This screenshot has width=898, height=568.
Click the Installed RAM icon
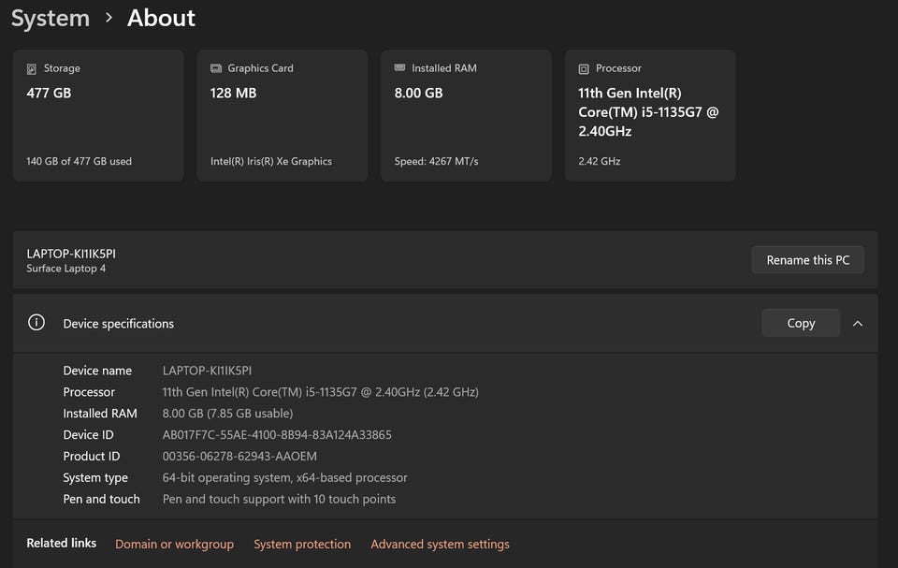[400, 68]
